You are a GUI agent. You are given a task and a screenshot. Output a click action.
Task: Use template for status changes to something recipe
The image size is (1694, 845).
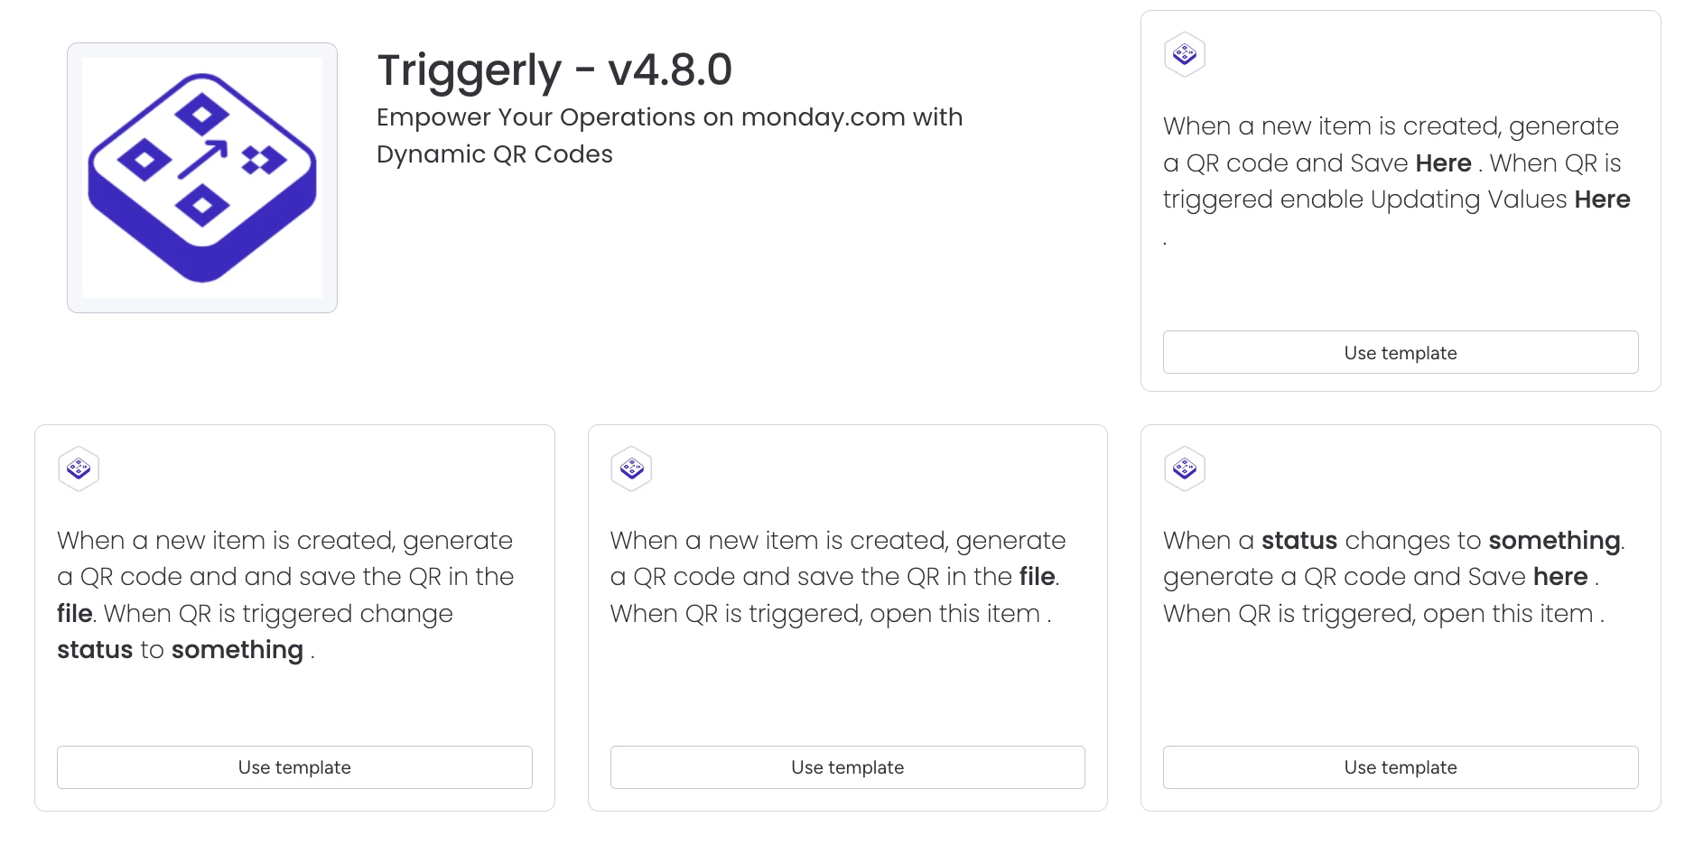1401,766
